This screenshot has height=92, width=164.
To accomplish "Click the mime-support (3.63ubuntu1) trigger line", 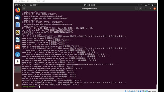I will [49, 71].
